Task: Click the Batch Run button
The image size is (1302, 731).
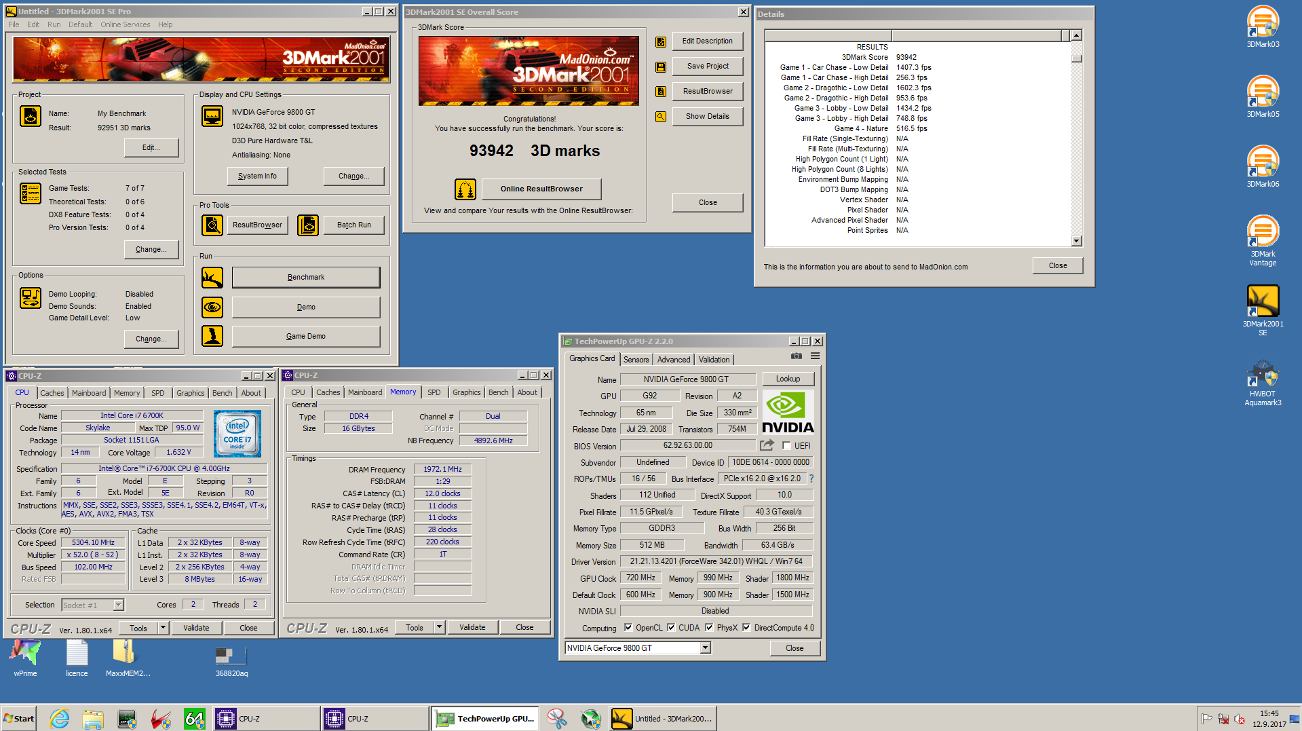Action: pyautogui.click(x=354, y=225)
